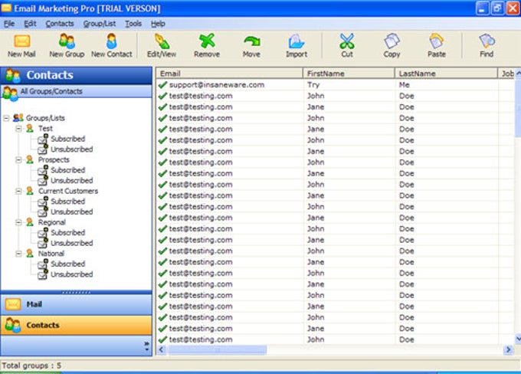Click the Total groups status text
The height and width of the screenshot is (374, 521).
pos(31,366)
